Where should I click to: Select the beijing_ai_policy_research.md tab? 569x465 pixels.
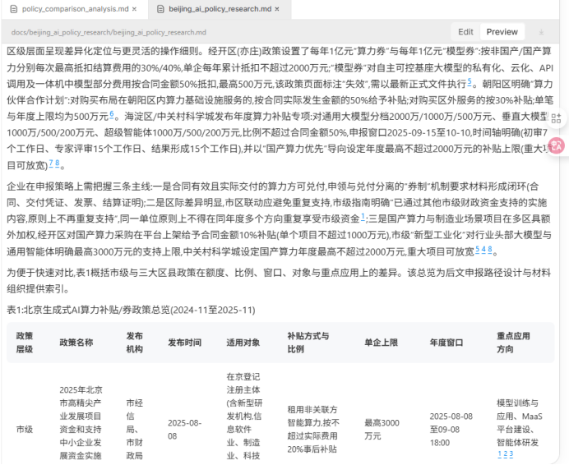coord(218,8)
